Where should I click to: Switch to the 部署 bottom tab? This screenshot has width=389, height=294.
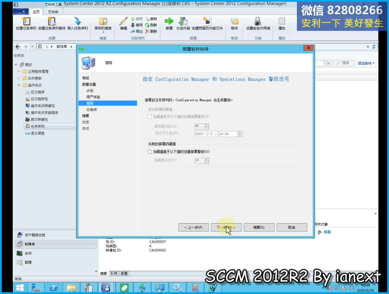click(x=124, y=273)
